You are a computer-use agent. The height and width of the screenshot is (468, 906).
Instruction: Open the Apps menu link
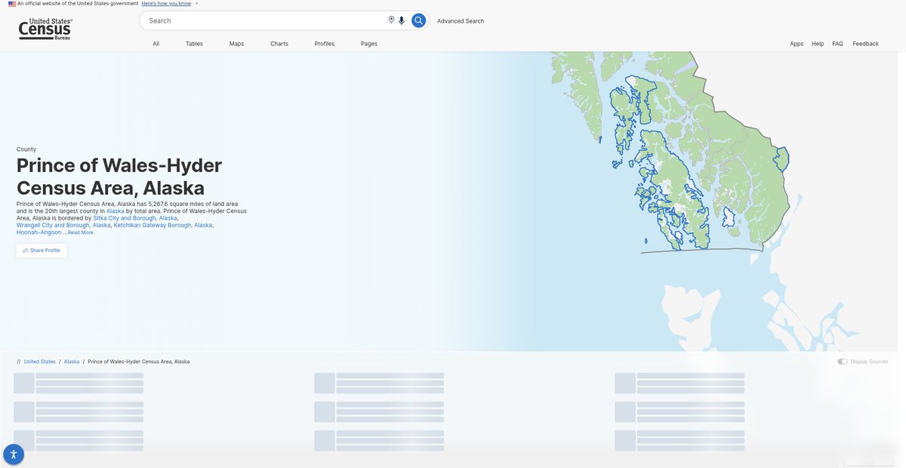pyautogui.click(x=797, y=44)
